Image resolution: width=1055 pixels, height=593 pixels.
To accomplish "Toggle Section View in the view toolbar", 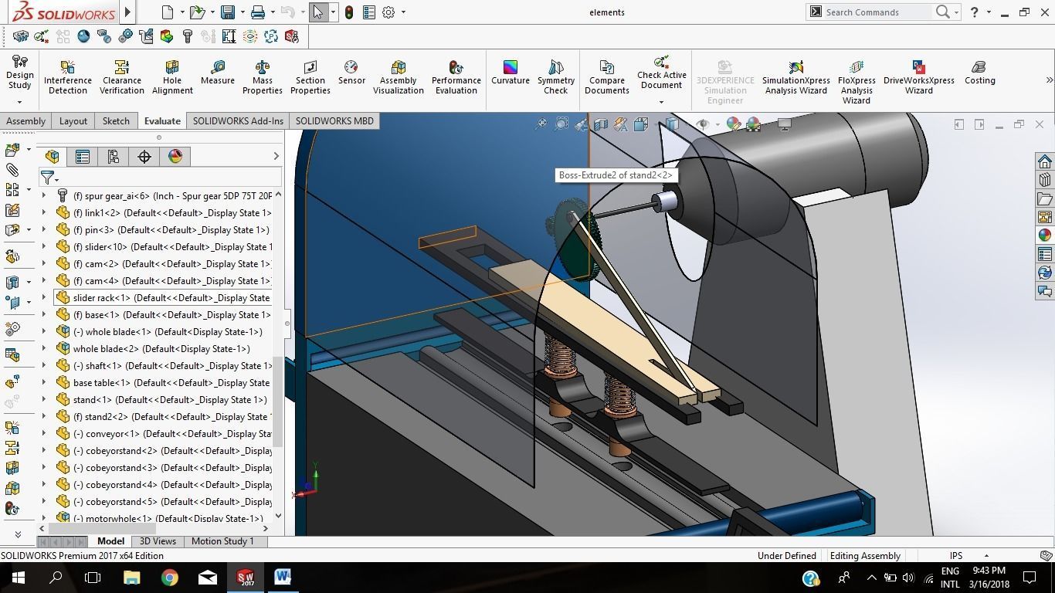I will (601, 124).
